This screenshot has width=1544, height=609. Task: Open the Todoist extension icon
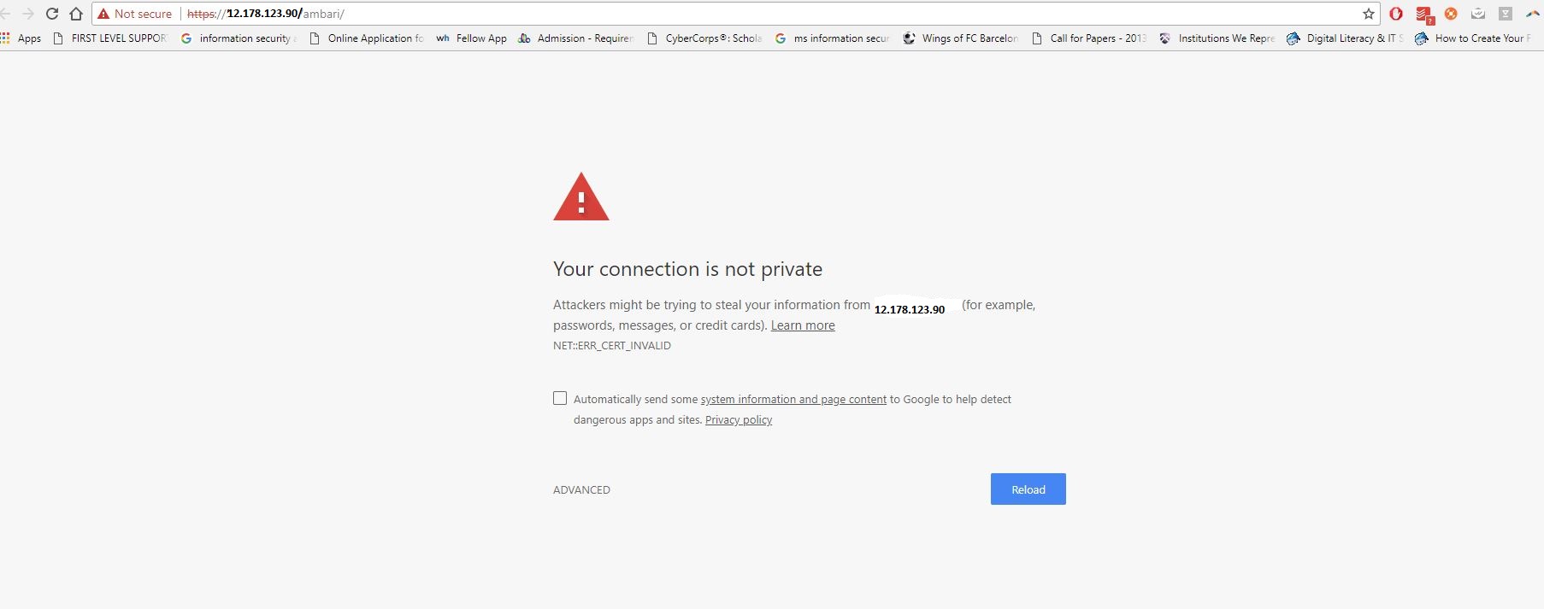tap(1423, 13)
